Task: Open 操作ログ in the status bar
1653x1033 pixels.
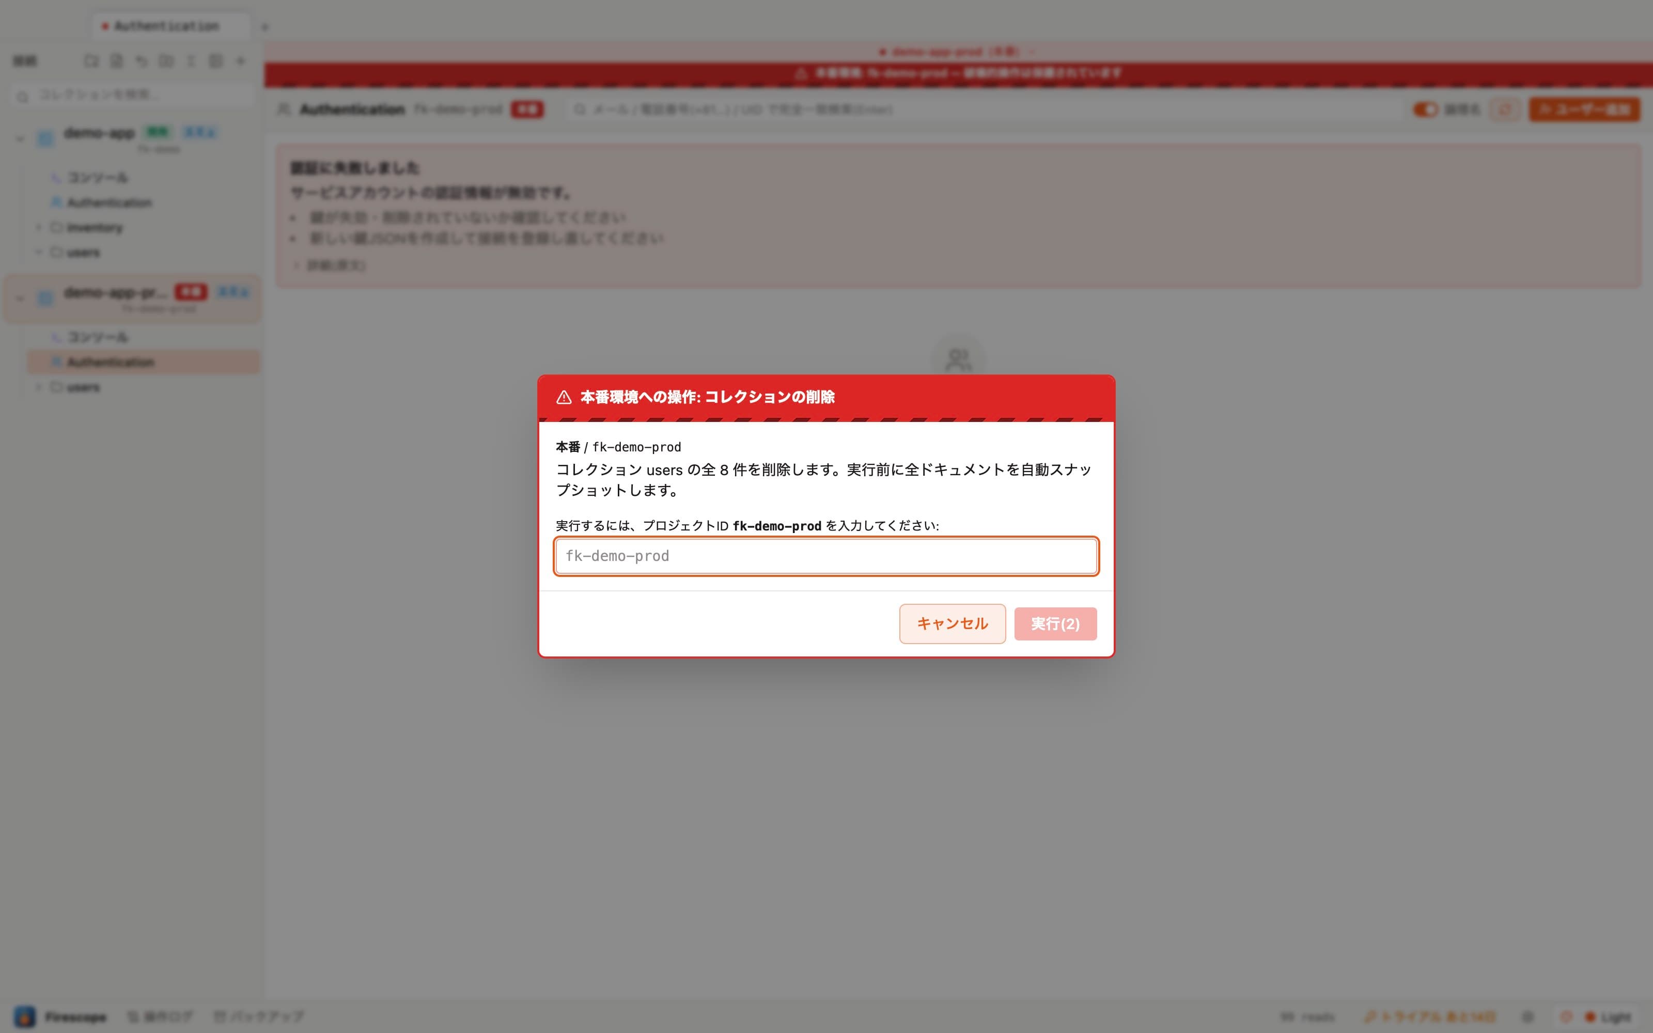Action: [161, 1016]
